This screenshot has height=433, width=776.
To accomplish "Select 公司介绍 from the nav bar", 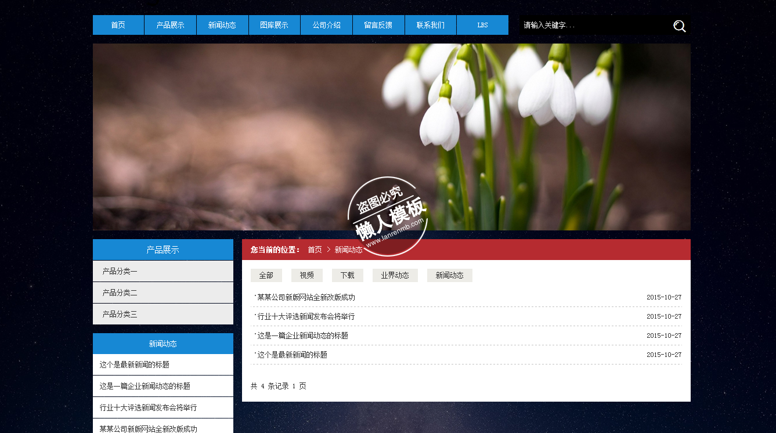I will pyautogui.click(x=326, y=25).
